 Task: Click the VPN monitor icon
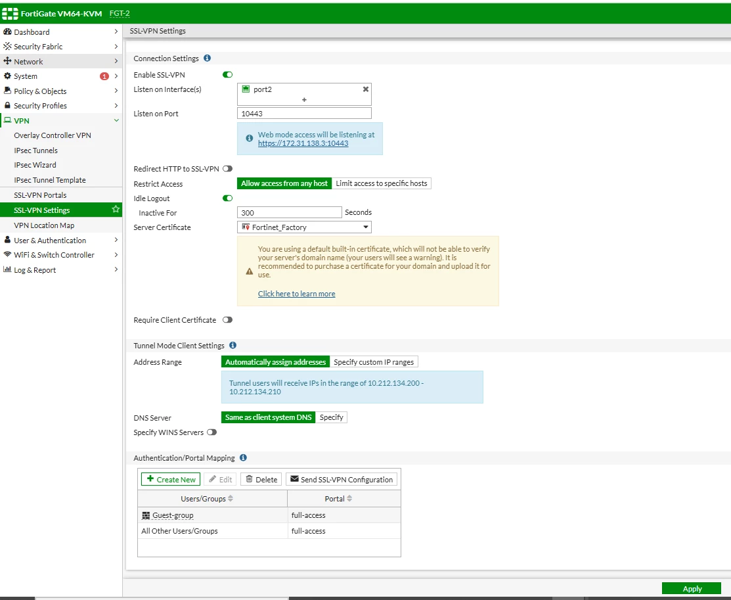pos(7,120)
